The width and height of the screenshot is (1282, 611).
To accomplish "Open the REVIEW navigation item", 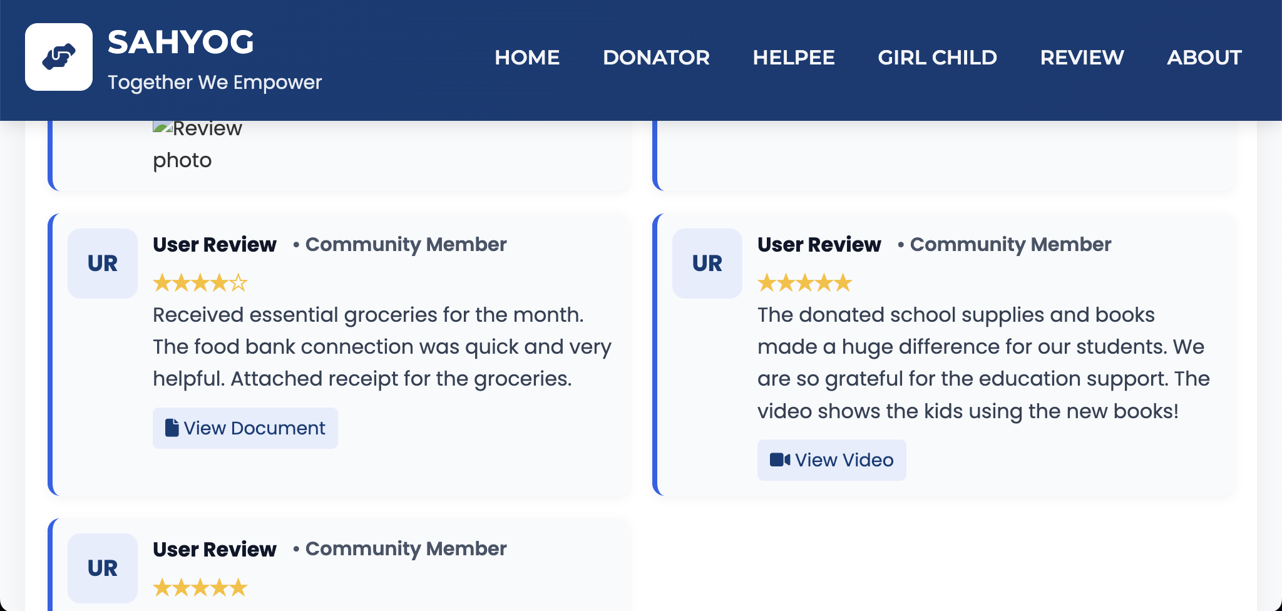I will tap(1082, 58).
